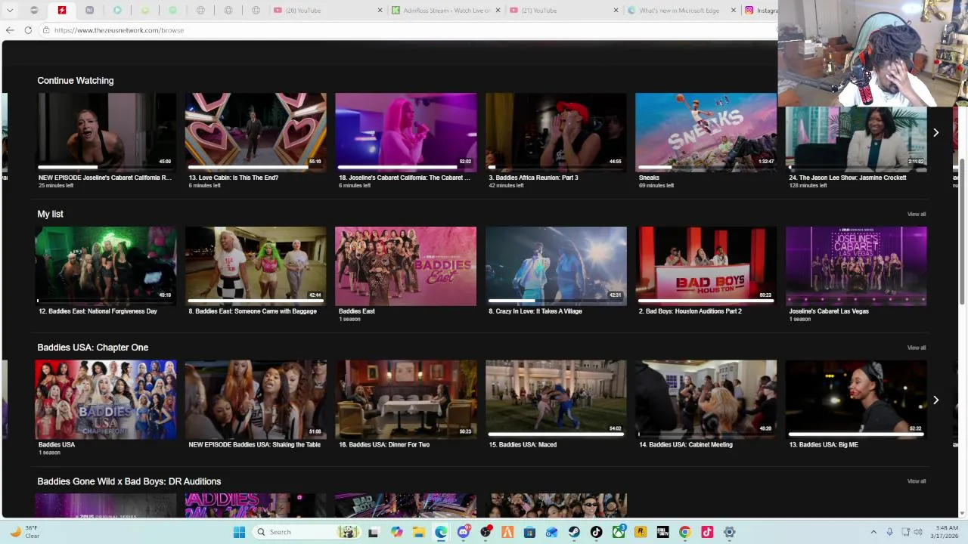This screenshot has width=968, height=544.
Task: Play Baddies USA: Big ME episode
Action: coord(856,400)
